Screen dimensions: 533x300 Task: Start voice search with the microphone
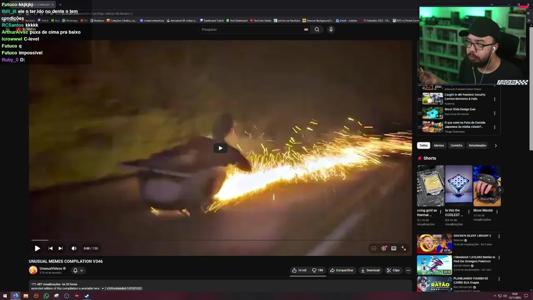click(331, 29)
